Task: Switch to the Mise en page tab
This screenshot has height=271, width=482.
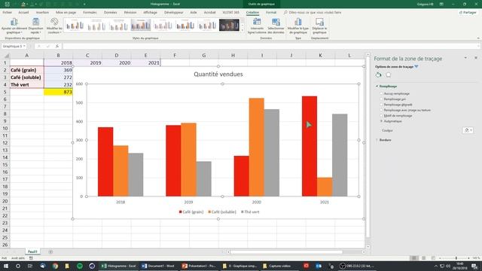Action: pyautogui.click(x=66, y=12)
